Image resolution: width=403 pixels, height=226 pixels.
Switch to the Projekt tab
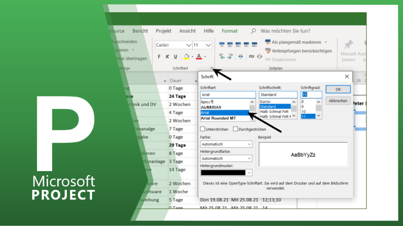(x=163, y=31)
